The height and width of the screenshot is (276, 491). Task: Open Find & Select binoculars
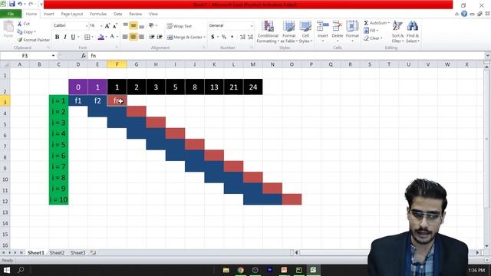tap(413, 31)
